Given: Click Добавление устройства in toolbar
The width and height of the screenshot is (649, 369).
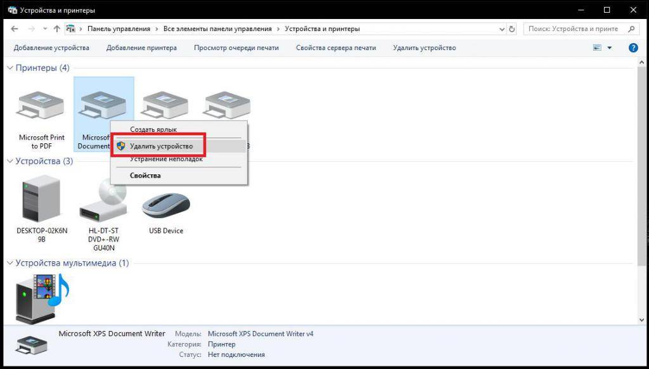Looking at the screenshot, I should pyautogui.click(x=51, y=48).
